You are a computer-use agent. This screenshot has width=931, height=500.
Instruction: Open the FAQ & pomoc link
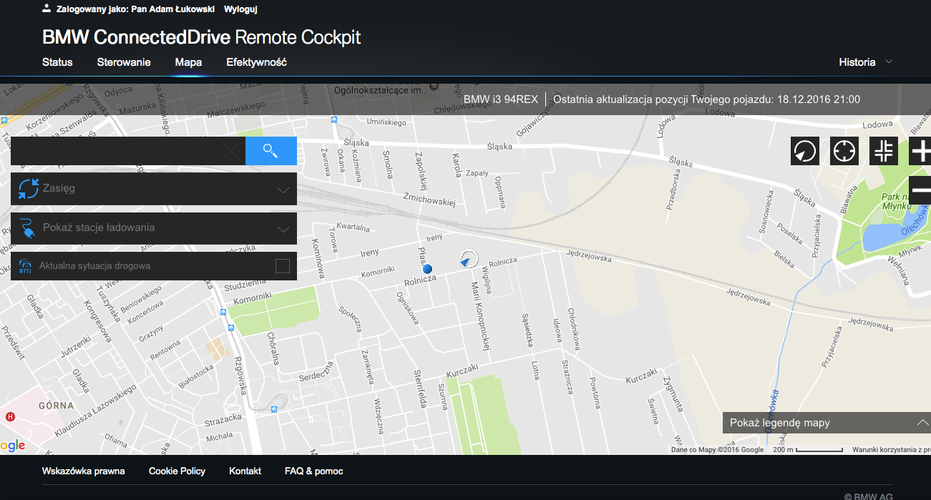click(x=314, y=471)
